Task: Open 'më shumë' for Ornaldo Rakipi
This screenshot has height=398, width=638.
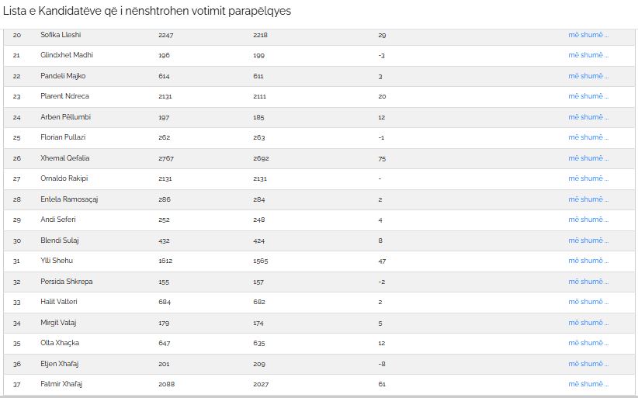Action: click(x=588, y=178)
